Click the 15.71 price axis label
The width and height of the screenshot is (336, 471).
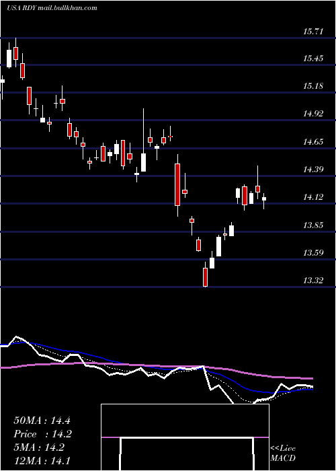point(314,31)
